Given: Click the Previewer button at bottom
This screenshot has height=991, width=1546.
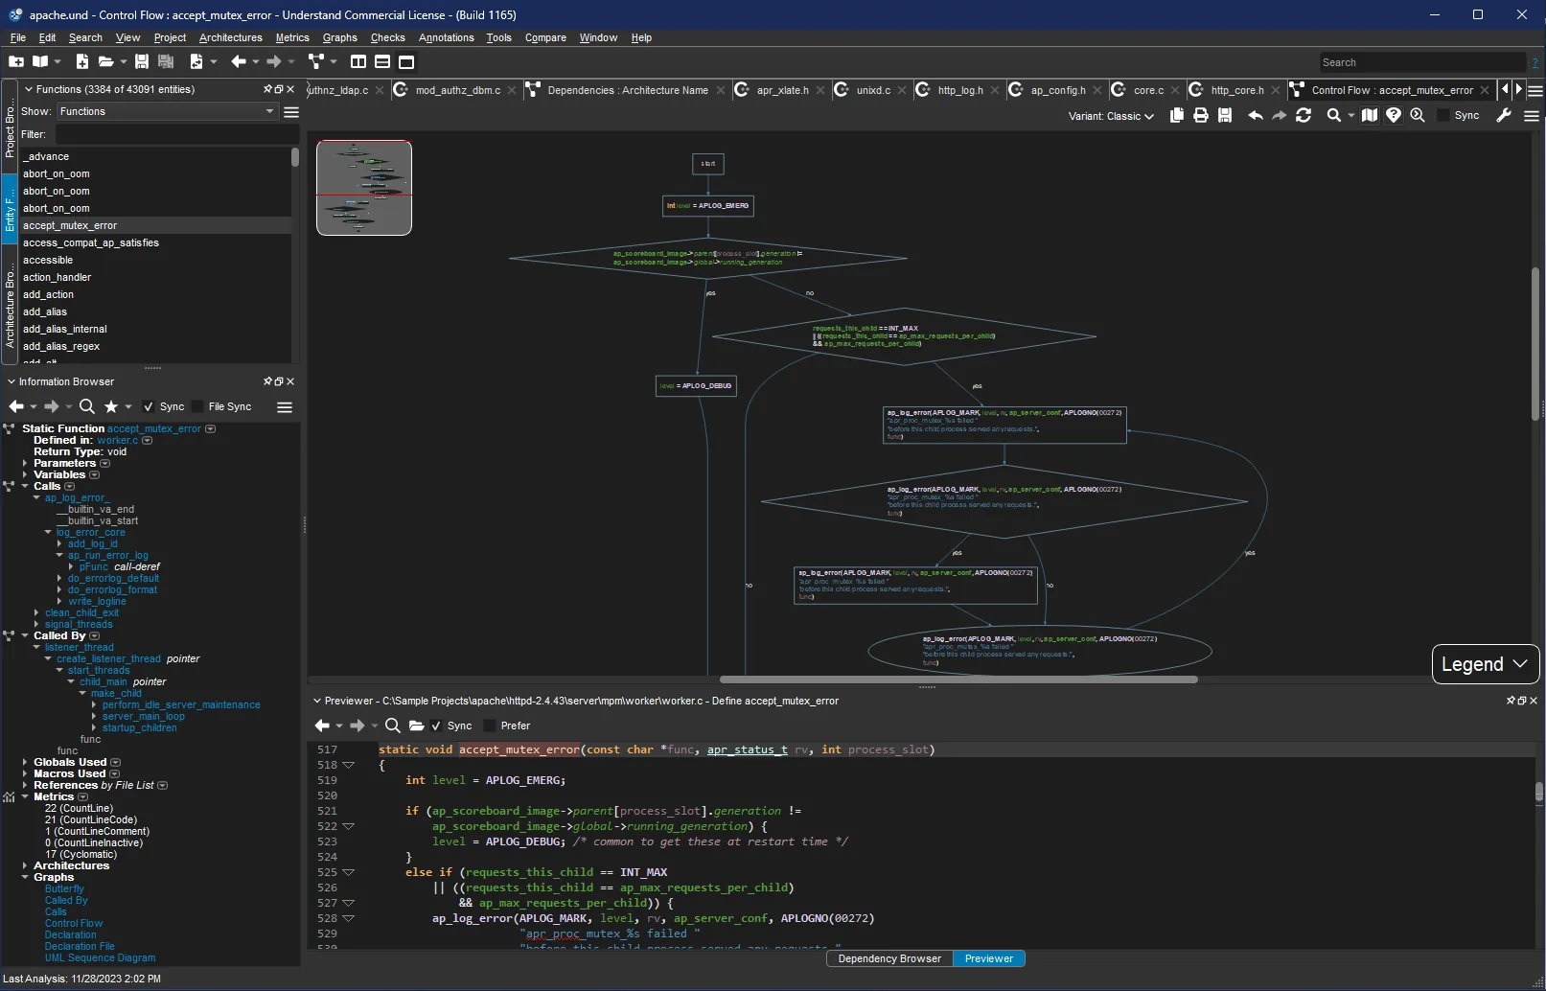Looking at the screenshot, I should pyautogui.click(x=989, y=958).
